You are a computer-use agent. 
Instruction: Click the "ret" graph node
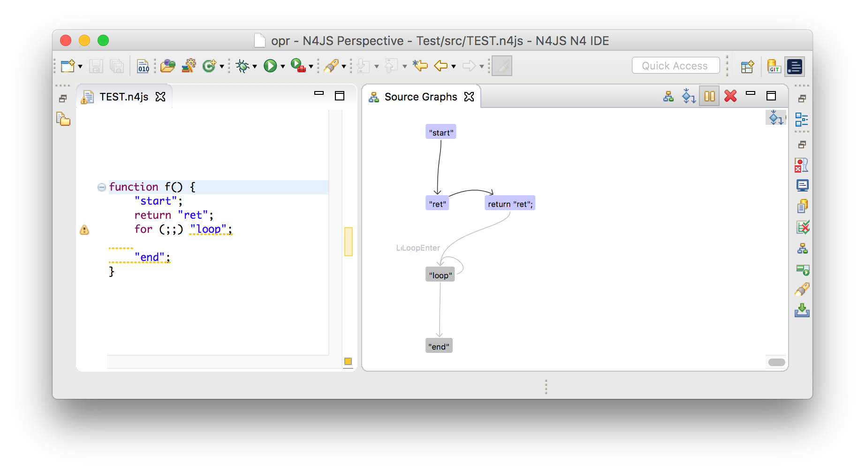[x=437, y=204]
